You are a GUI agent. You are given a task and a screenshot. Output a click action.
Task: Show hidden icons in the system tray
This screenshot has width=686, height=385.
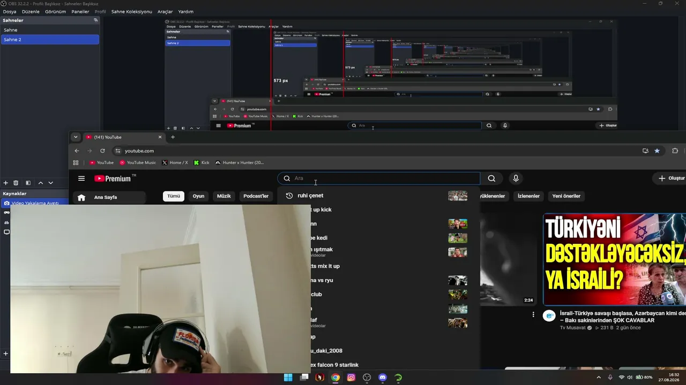(599, 378)
